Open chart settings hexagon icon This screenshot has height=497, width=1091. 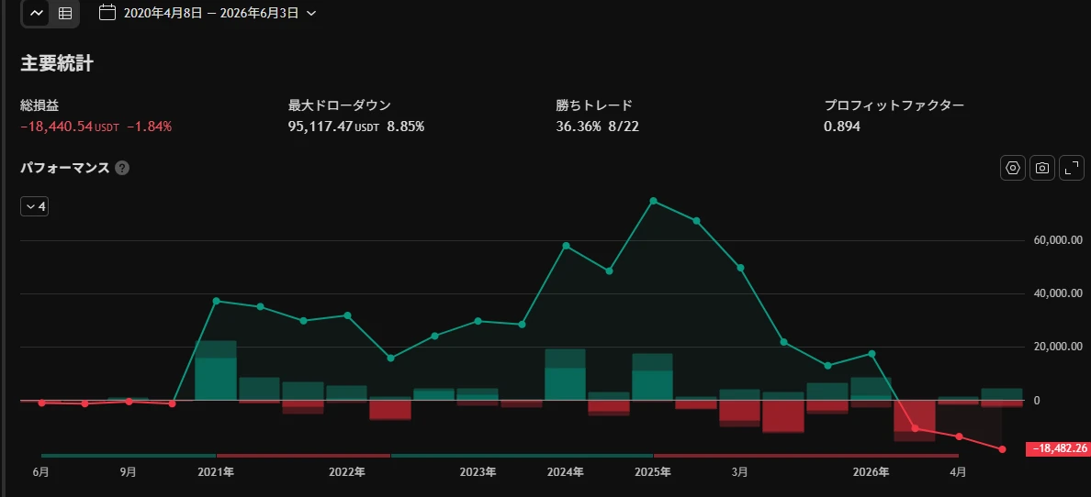pyautogui.click(x=1013, y=168)
